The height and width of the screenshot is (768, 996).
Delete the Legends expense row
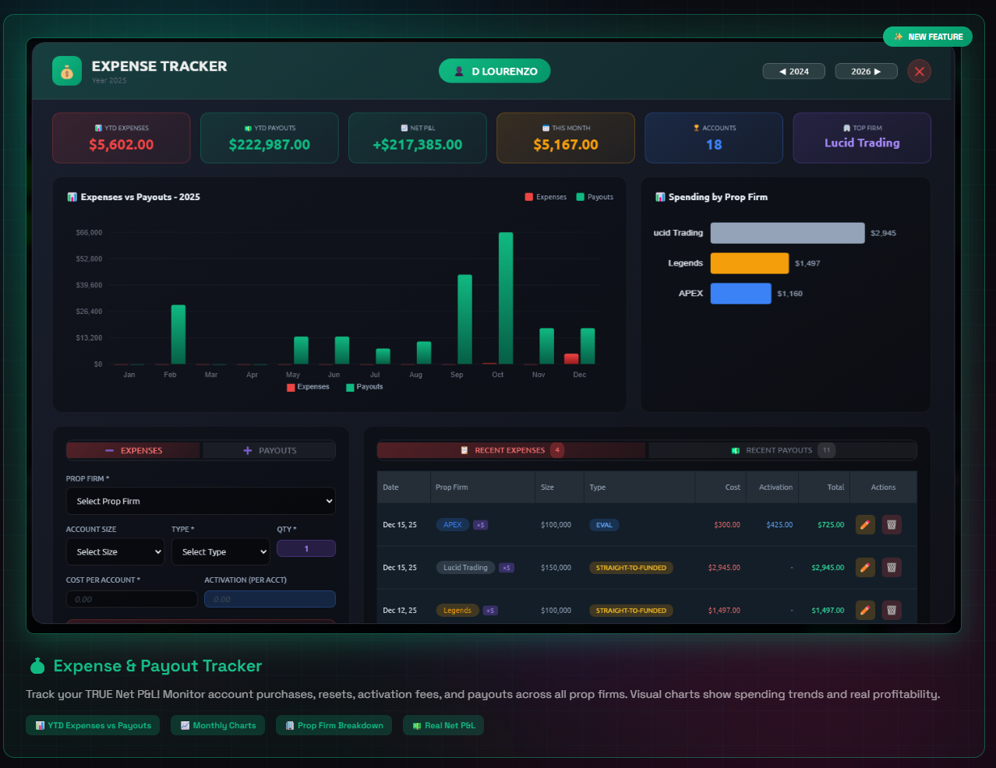point(892,610)
